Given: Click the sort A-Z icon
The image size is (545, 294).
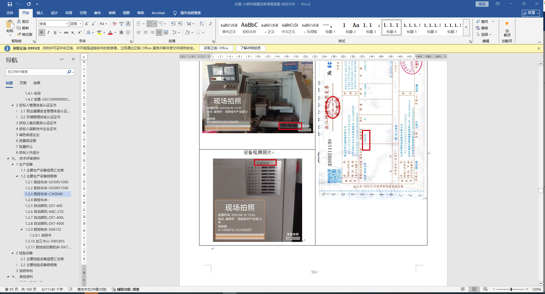Looking at the screenshot, I should (202, 24).
